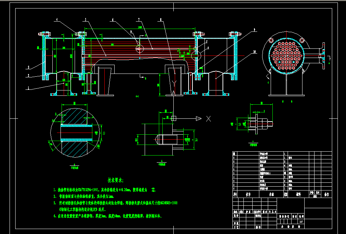Viewport: 346px width, 234px height.
Task: Select the bolt and nut detail drawing
Action: 260,123
